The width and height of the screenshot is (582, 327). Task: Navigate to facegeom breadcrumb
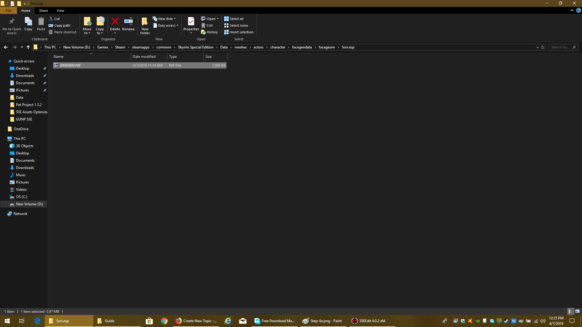pyautogui.click(x=327, y=47)
